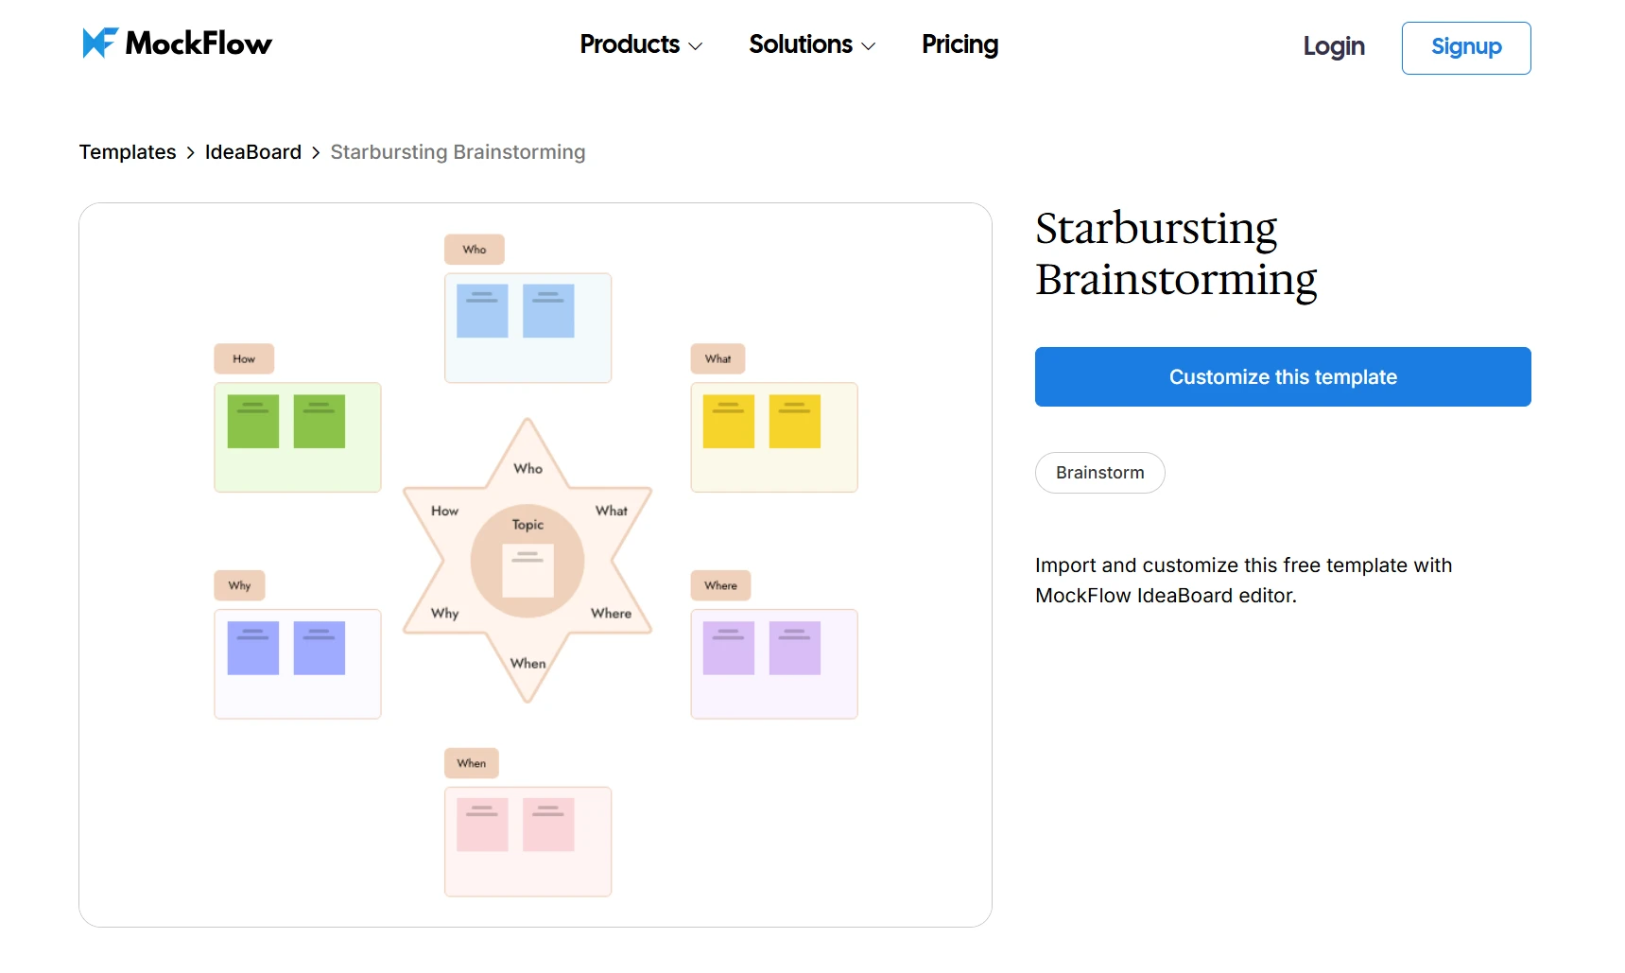Click a green sticky note under How
The height and width of the screenshot is (973, 1625).
point(251,422)
